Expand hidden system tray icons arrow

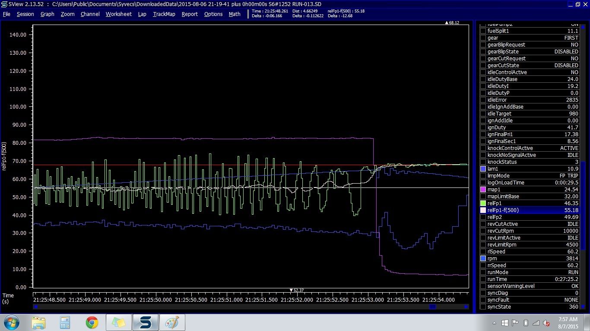pos(494,323)
